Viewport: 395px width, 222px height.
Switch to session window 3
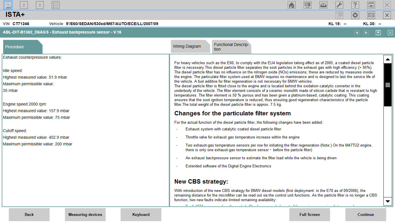pos(40,5)
